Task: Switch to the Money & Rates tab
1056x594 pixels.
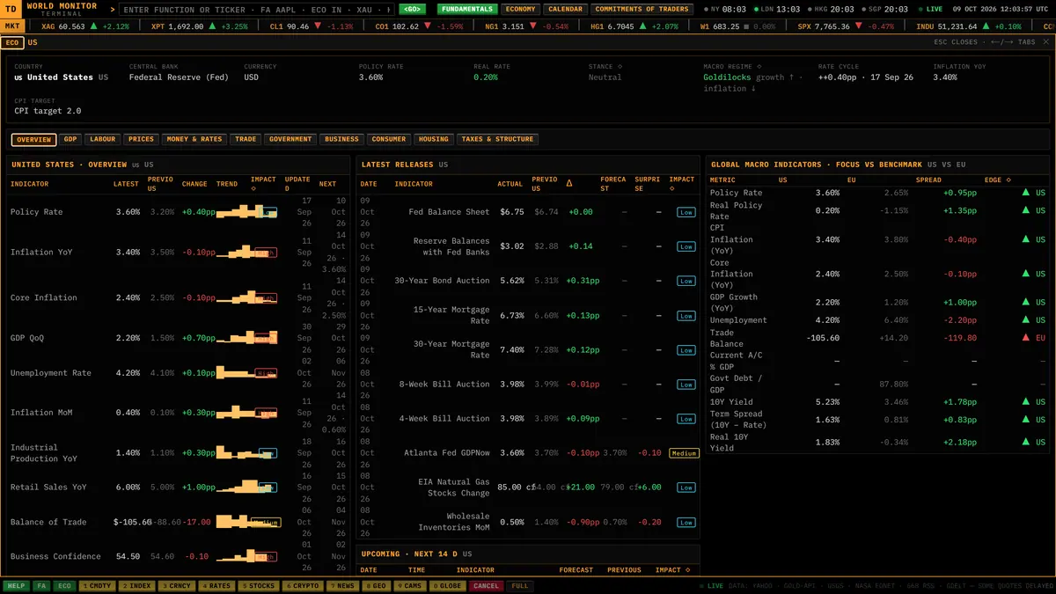Action: (x=194, y=139)
